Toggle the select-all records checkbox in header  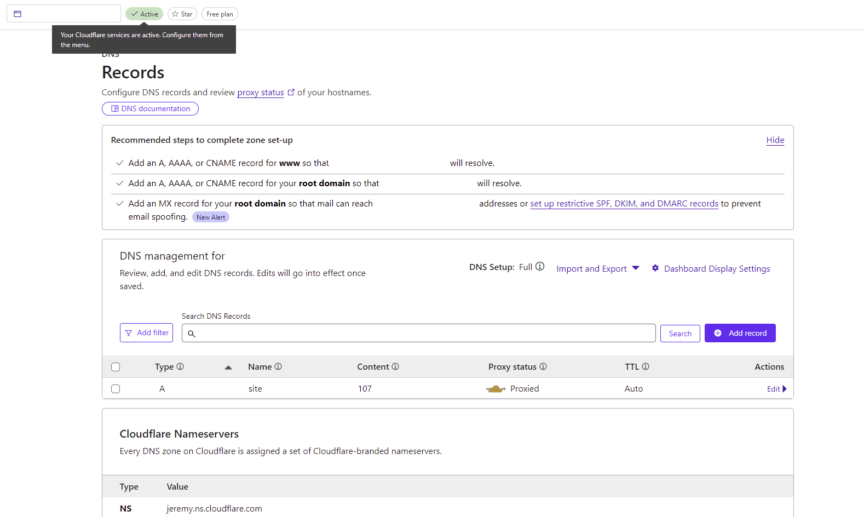(x=116, y=367)
